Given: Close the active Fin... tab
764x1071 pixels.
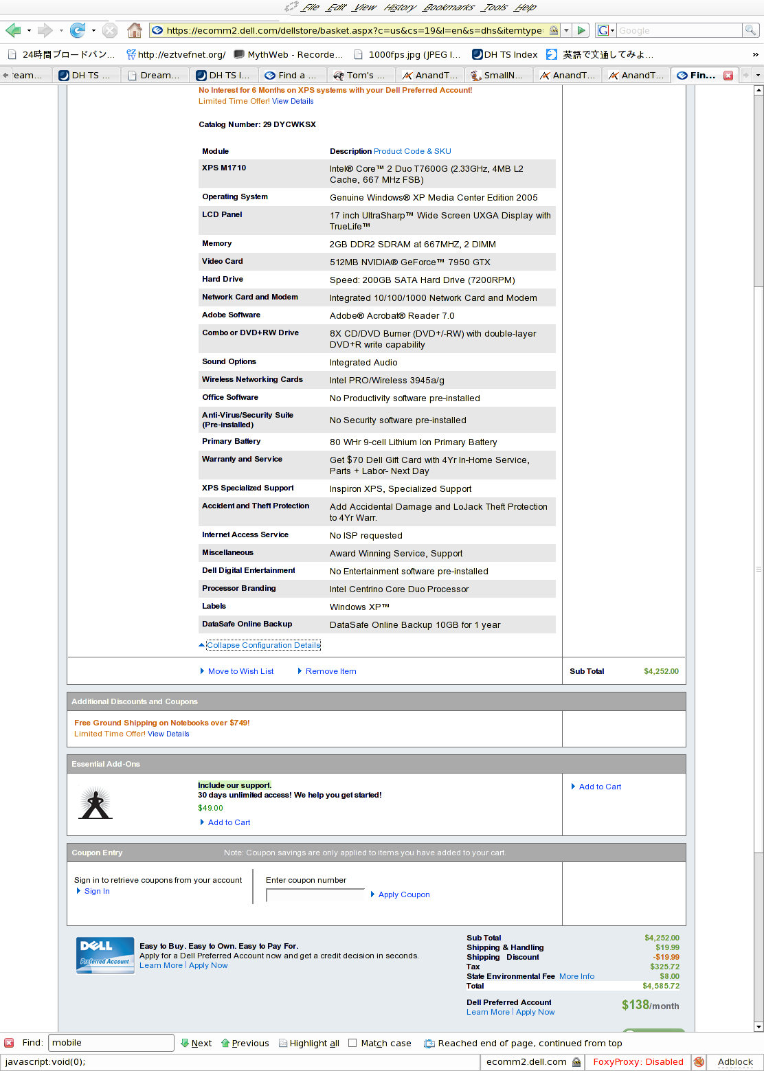Looking at the screenshot, I should click(728, 76).
